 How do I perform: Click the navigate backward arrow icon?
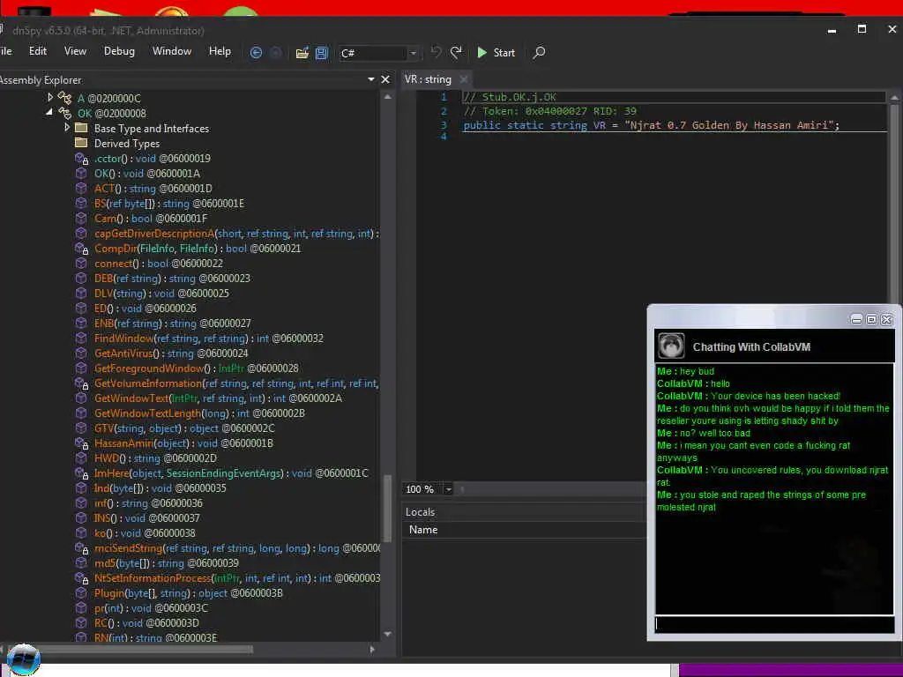[x=257, y=53]
